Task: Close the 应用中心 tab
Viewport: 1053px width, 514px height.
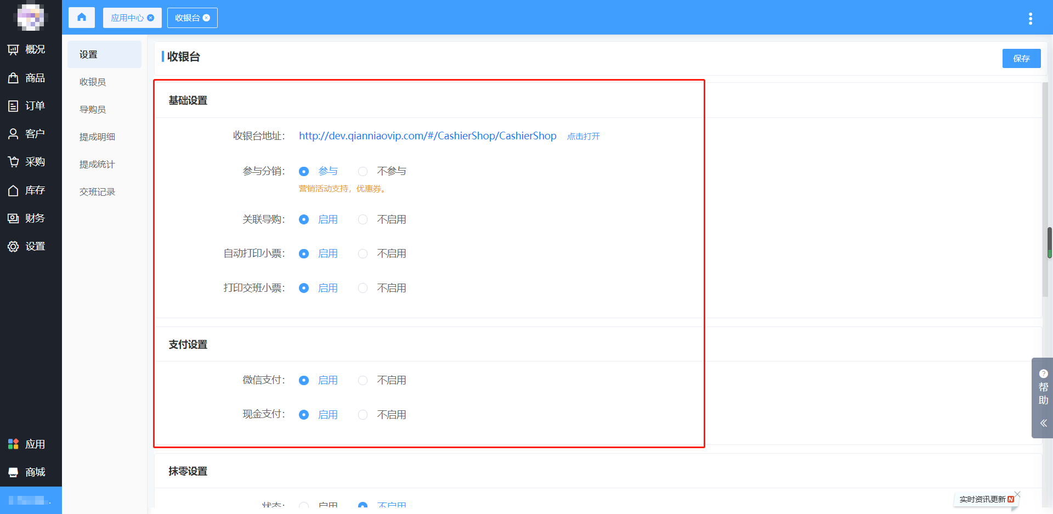Action: [151, 18]
